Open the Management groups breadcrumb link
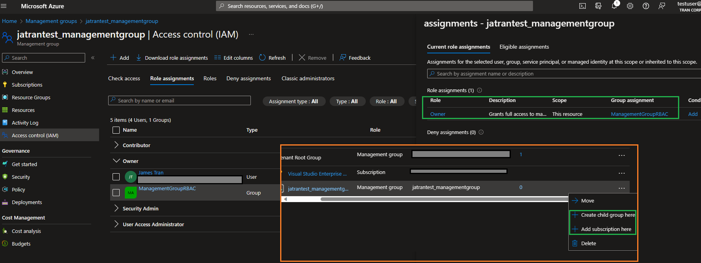The height and width of the screenshot is (263, 701). pyautogui.click(x=52, y=21)
